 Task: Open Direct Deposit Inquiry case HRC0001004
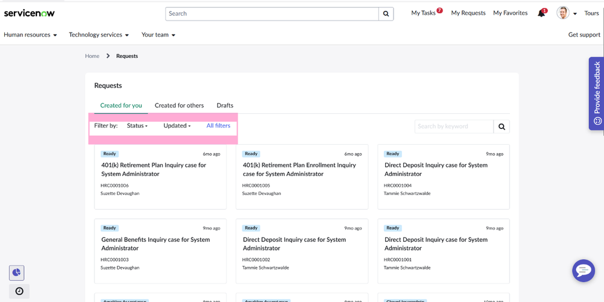(443, 177)
